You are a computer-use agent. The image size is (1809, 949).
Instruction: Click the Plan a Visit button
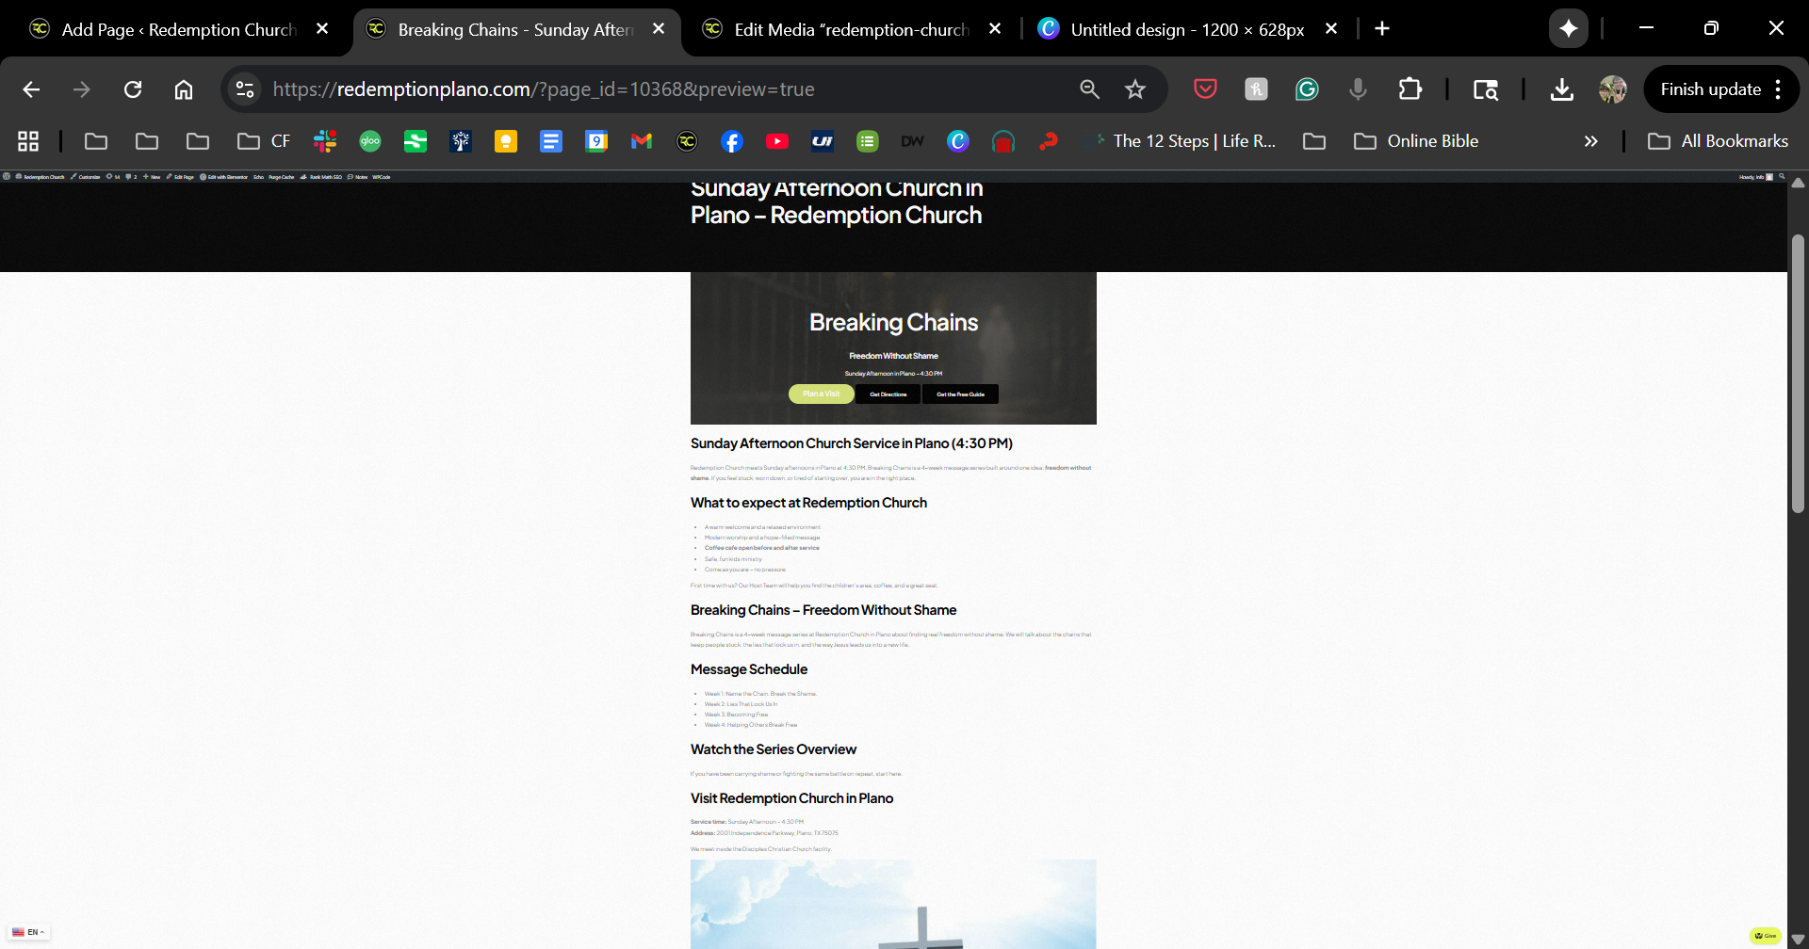[x=821, y=394]
